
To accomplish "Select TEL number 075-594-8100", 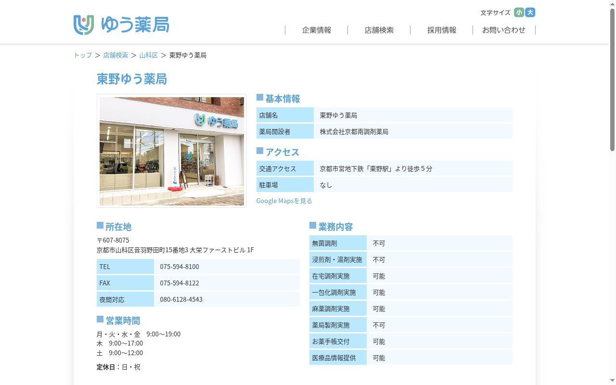I will pyautogui.click(x=180, y=267).
